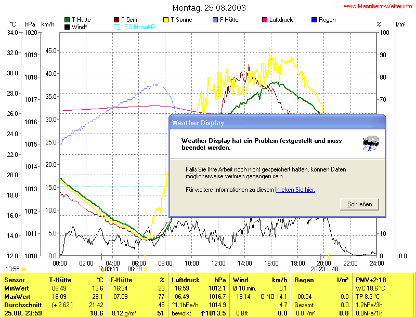Click the moon icon beside 03:11
Image resolution: width=416 pixels, height=317 pixels.
(101, 269)
